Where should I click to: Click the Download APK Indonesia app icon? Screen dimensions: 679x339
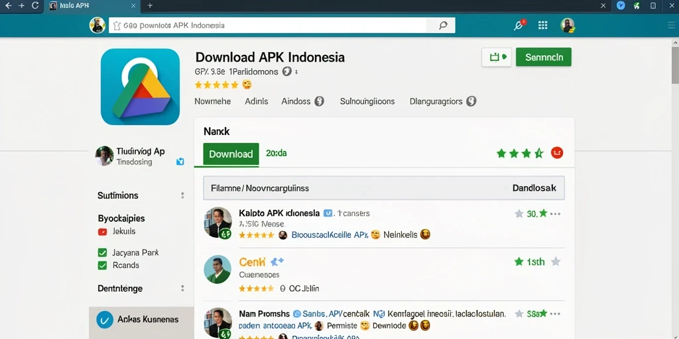tap(141, 87)
